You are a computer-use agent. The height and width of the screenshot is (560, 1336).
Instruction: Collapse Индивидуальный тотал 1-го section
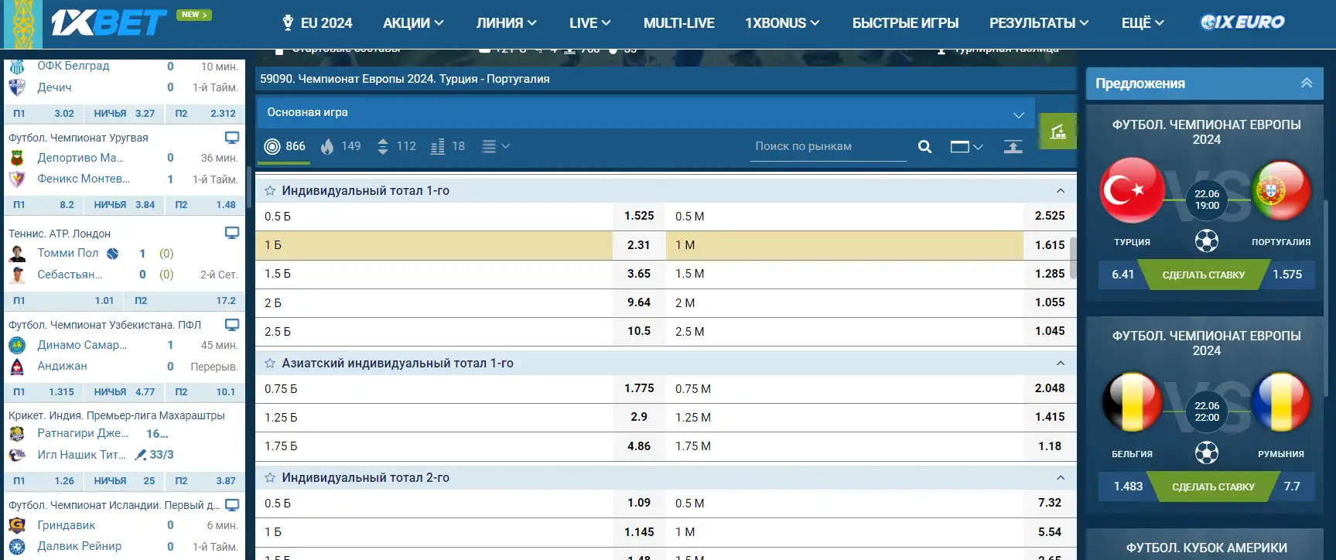(x=1061, y=191)
